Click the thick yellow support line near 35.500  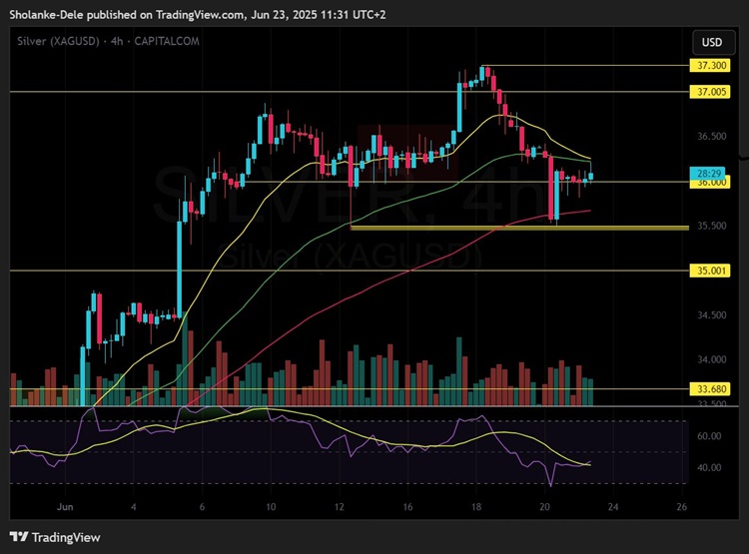[x=519, y=228]
